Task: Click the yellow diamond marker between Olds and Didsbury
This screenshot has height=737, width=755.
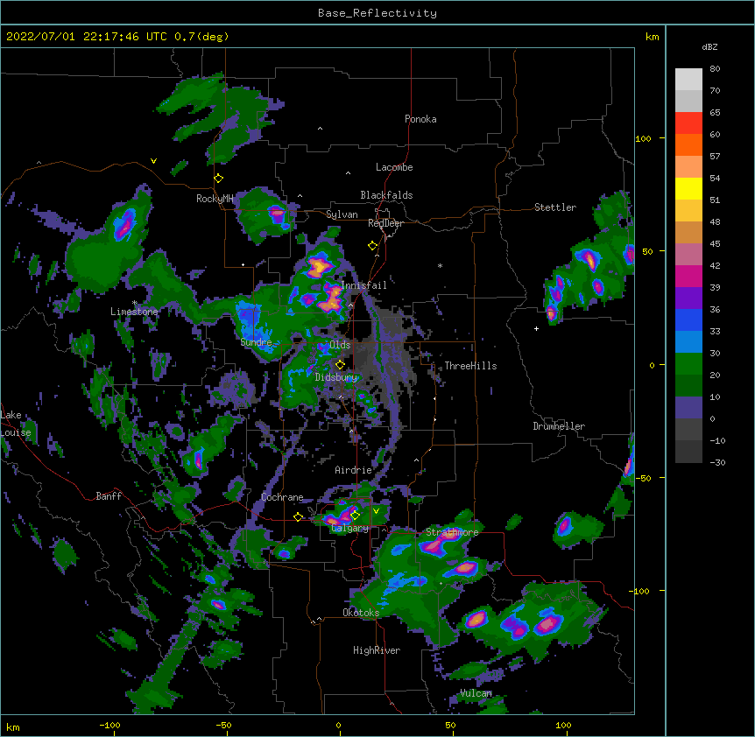Action: [341, 365]
